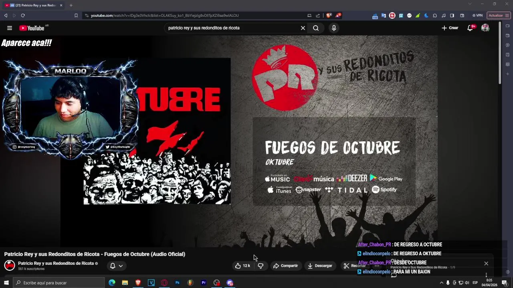
Task: Go back in the browser
Action: tap(6, 16)
